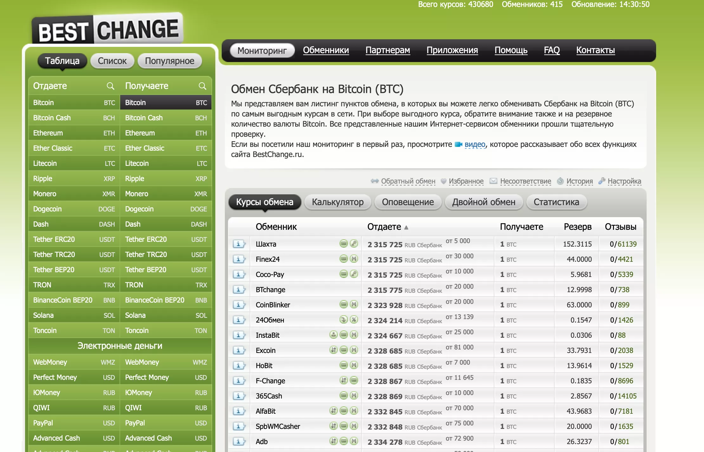
Task: Click the arrows badge in Excoin row
Action: click(334, 350)
